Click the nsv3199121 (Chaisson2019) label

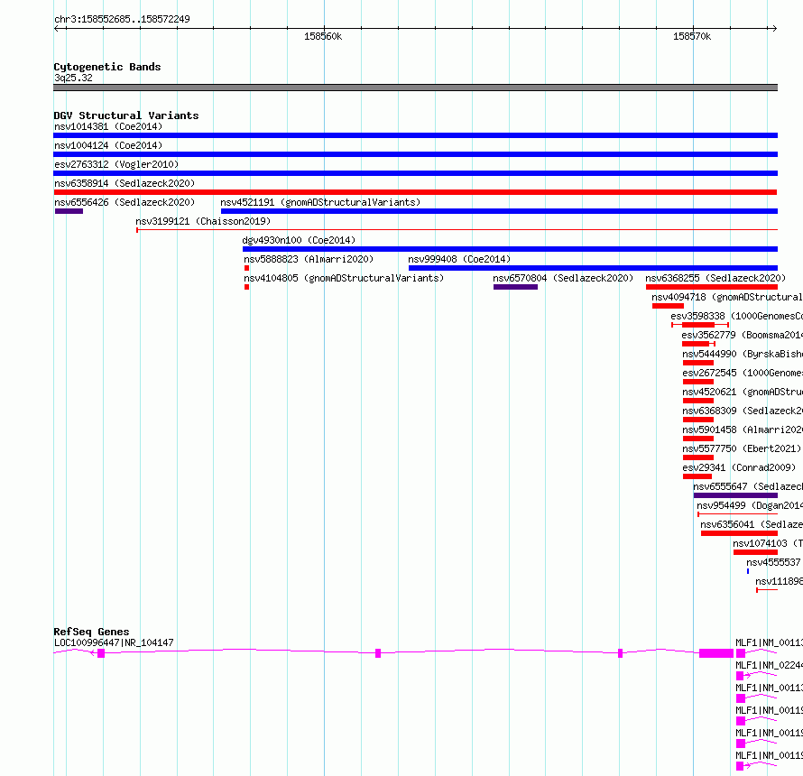203,221
